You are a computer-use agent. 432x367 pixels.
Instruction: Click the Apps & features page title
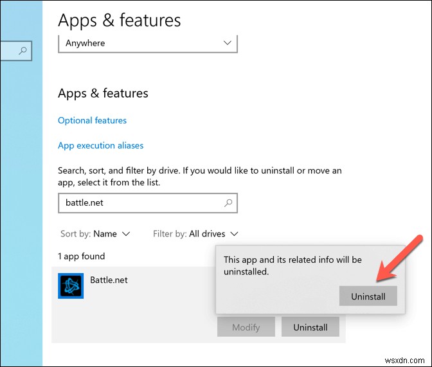coord(120,20)
